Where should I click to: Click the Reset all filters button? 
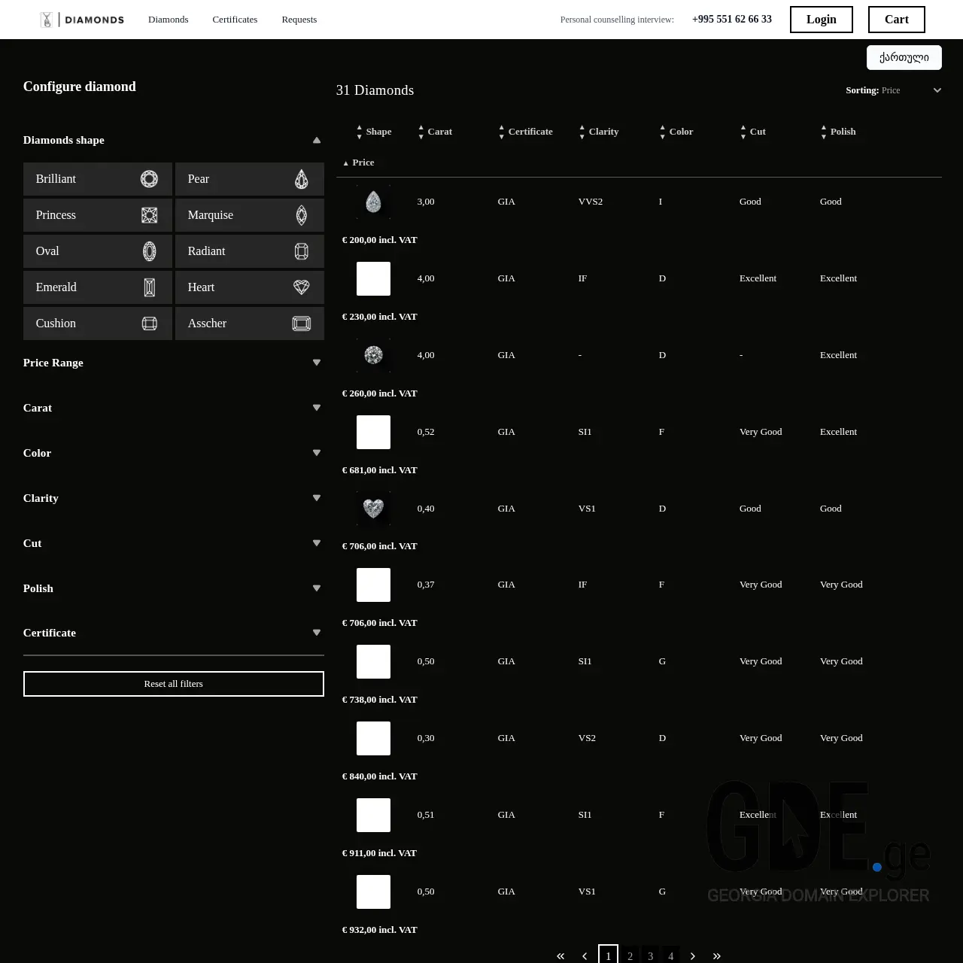click(173, 683)
